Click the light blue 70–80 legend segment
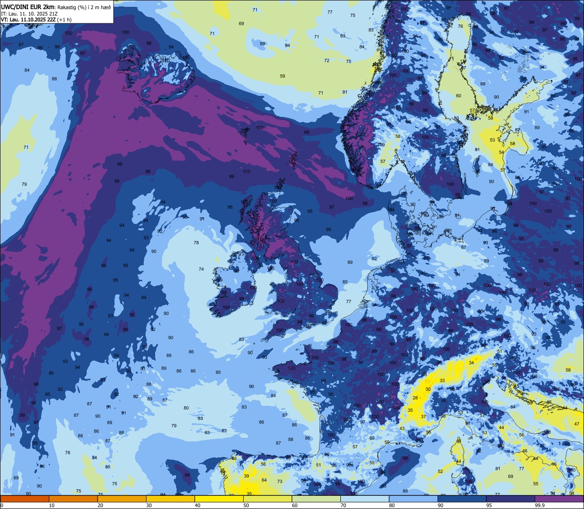The image size is (584, 509). point(365,499)
